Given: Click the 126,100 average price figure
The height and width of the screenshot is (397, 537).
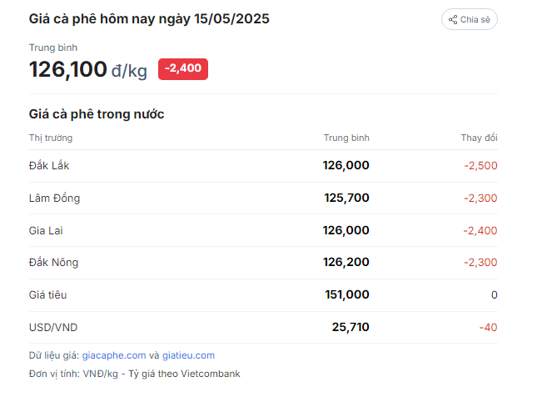Looking at the screenshot, I should coord(68,69).
